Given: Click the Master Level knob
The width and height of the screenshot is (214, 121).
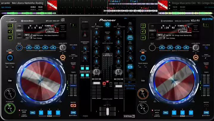Looking at the screenshot, I should click(x=108, y=37).
